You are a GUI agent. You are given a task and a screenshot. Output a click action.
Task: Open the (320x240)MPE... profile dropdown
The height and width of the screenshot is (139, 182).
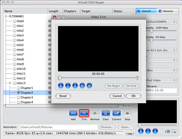[161, 22]
